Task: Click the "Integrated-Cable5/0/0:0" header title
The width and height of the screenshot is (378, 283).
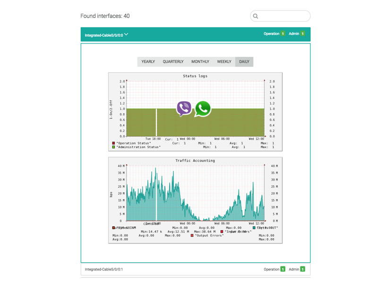Action: pos(104,35)
